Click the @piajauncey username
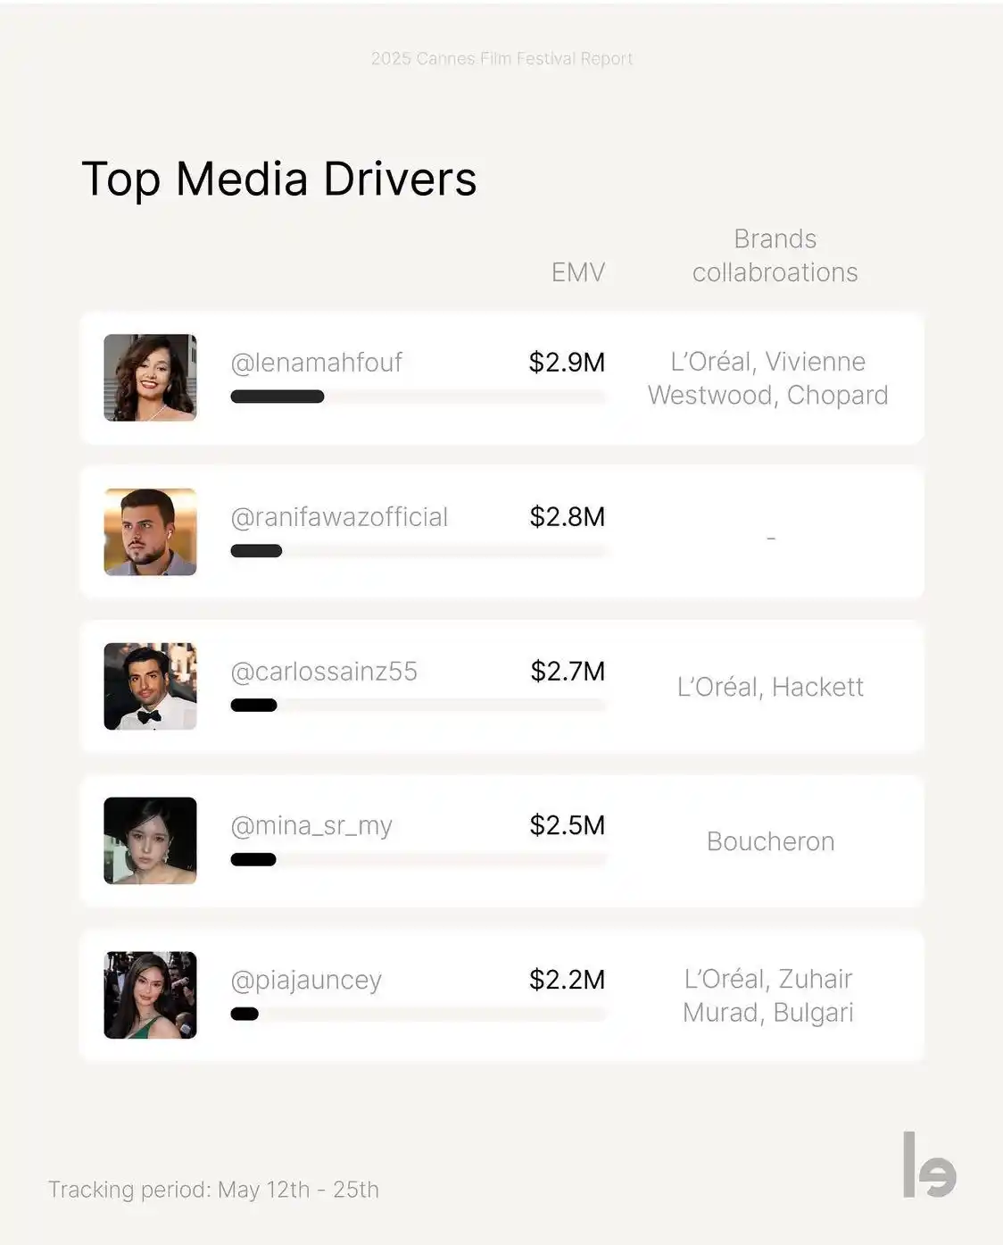1003x1245 pixels. [x=306, y=981]
